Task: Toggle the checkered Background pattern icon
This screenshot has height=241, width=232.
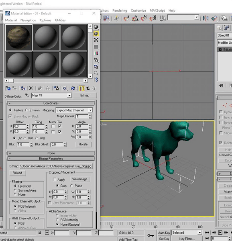Action: point(96,40)
